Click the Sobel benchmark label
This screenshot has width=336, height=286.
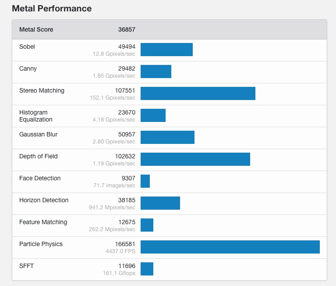pyautogui.click(x=27, y=46)
